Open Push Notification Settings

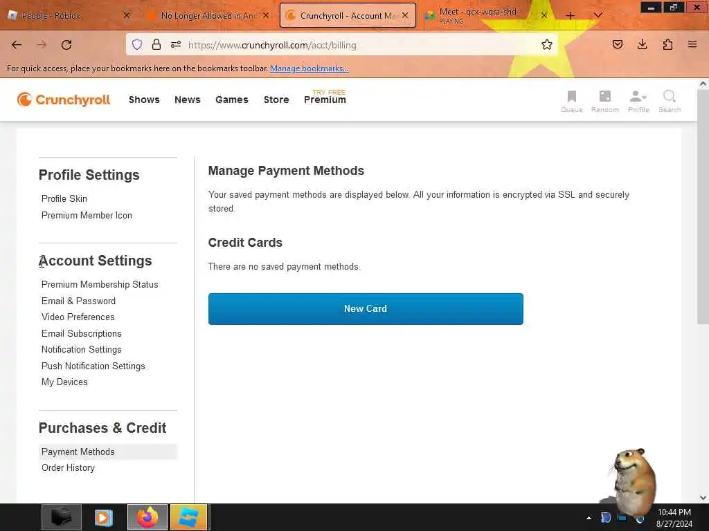(93, 366)
